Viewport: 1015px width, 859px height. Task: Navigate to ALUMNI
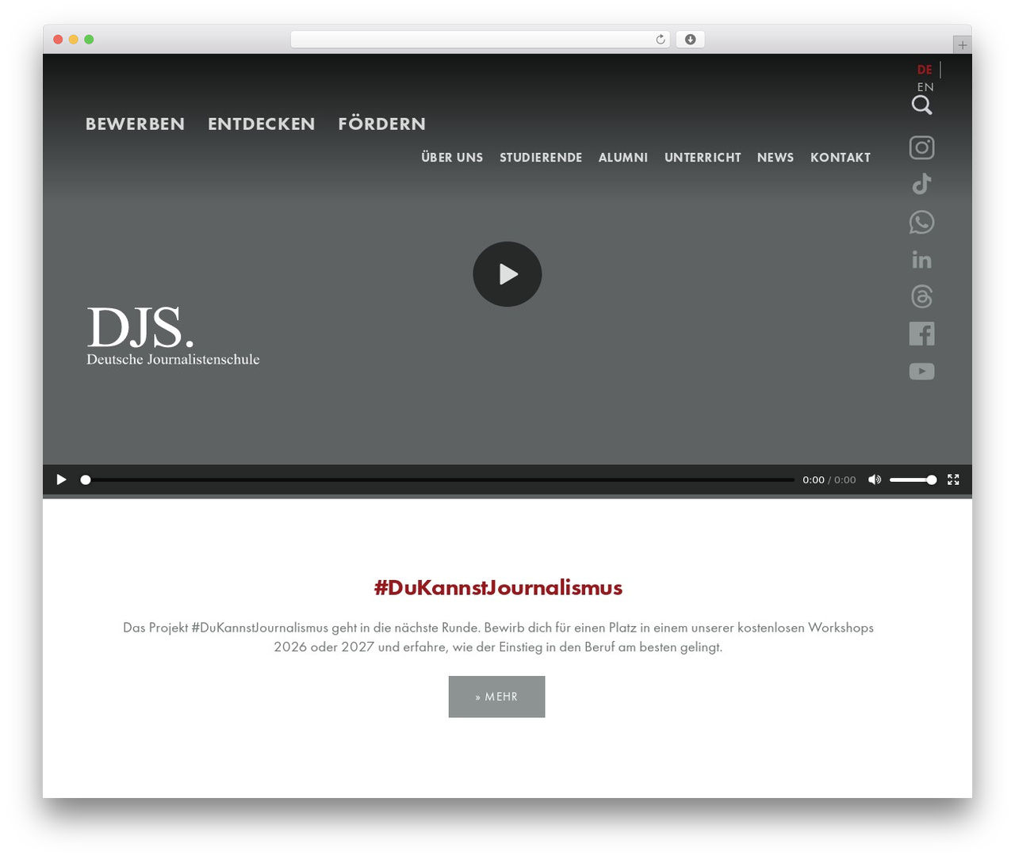(x=623, y=158)
